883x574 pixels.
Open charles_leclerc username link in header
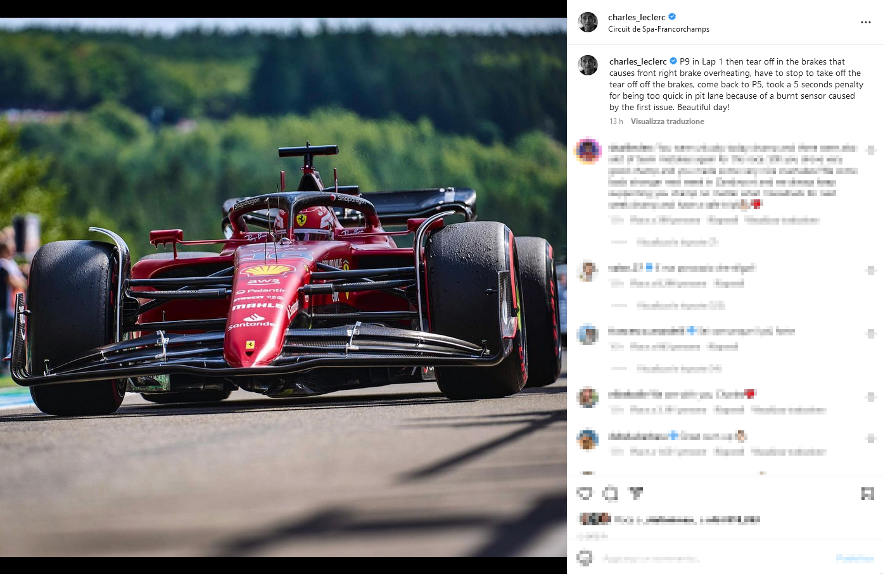point(637,17)
